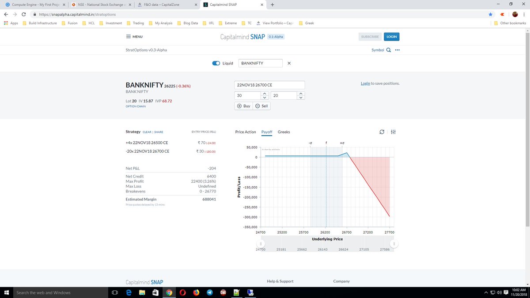
Task: Reload the page
Action: (x=23, y=14)
